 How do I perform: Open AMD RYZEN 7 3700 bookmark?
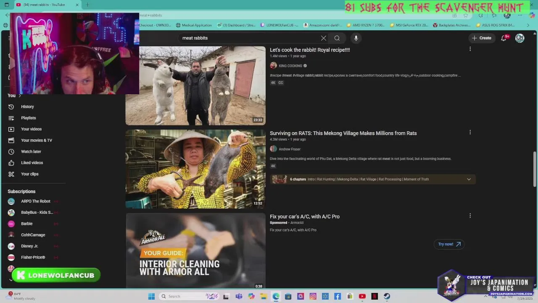366,25
